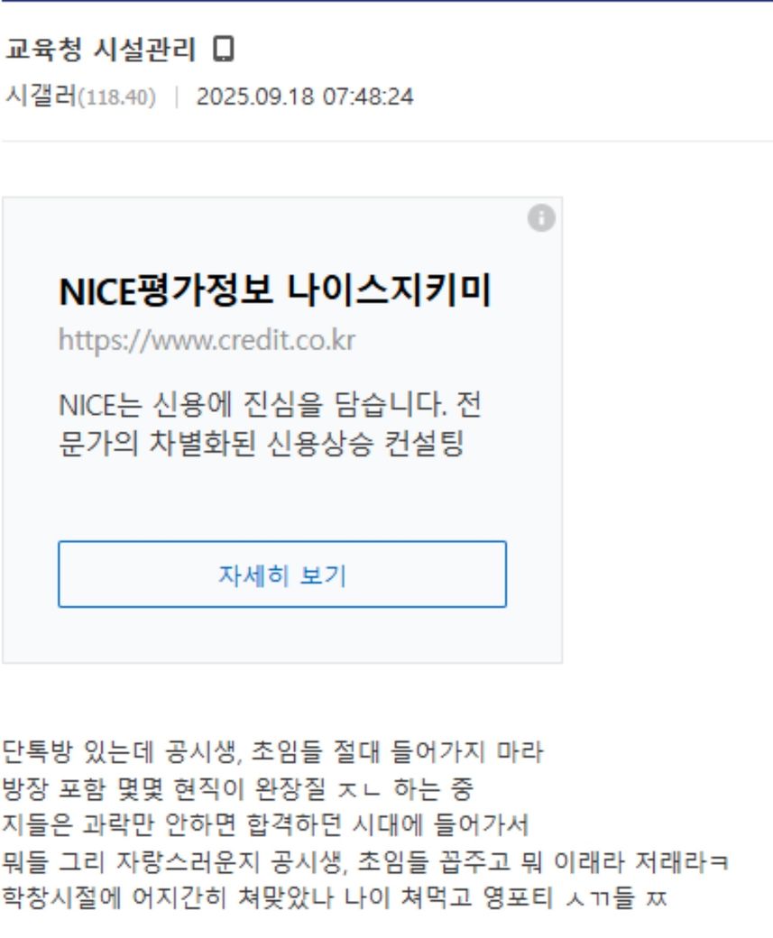Image resolution: width=773 pixels, height=938 pixels.
Task: Click the mobile device icon beside the post title
Action: (224, 49)
